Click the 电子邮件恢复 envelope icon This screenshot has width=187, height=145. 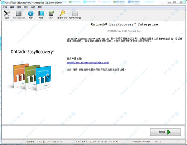pyautogui.click(x=75, y=14)
